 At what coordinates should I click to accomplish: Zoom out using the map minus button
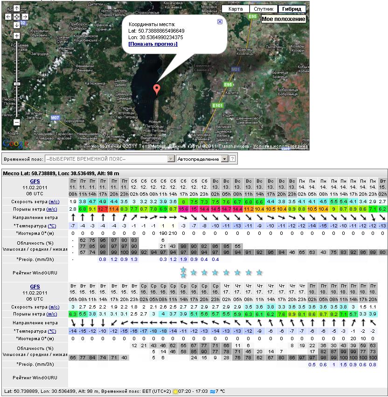click(16, 122)
